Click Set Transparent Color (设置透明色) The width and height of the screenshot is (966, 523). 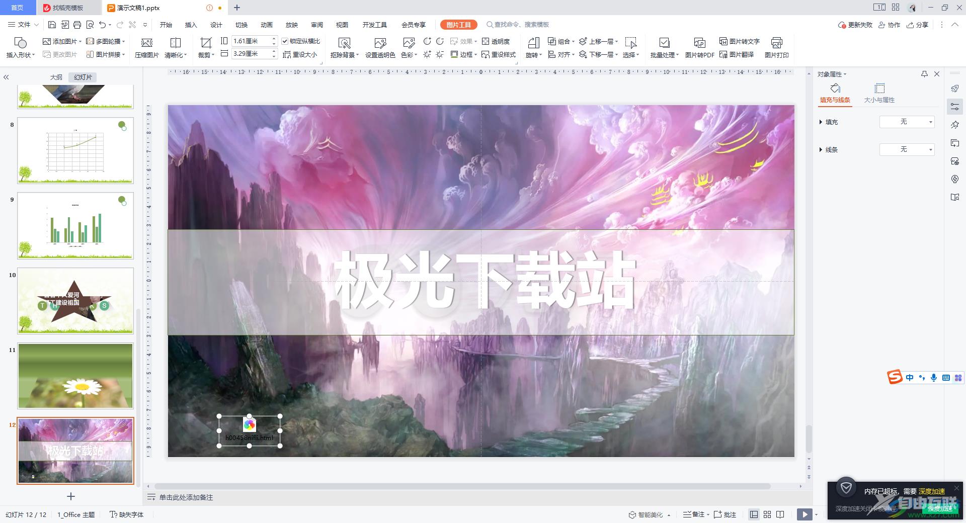tap(380, 48)
